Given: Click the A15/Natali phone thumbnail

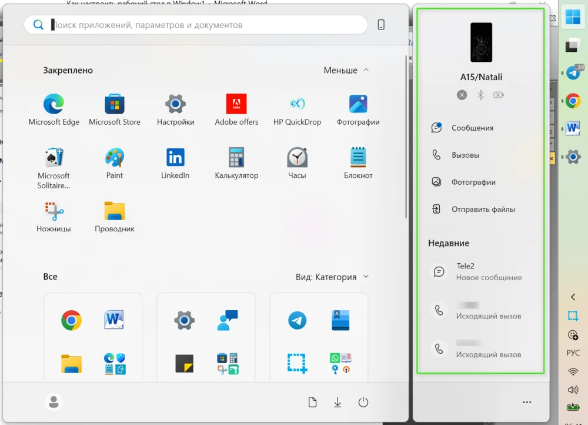Looking at the screenshot, I should click(x=481, y=42).
